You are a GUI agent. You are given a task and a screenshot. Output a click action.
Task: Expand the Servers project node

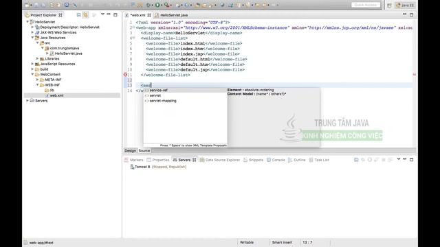coord(27,100)
